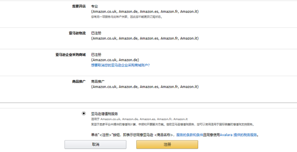297x152 pixels.
Task: Click the 专业 plan value text
Action: tap(95, 6)
